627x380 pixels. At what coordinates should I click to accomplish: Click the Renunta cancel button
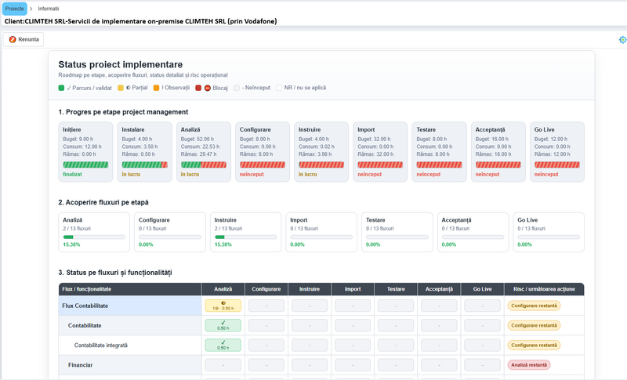24,39
